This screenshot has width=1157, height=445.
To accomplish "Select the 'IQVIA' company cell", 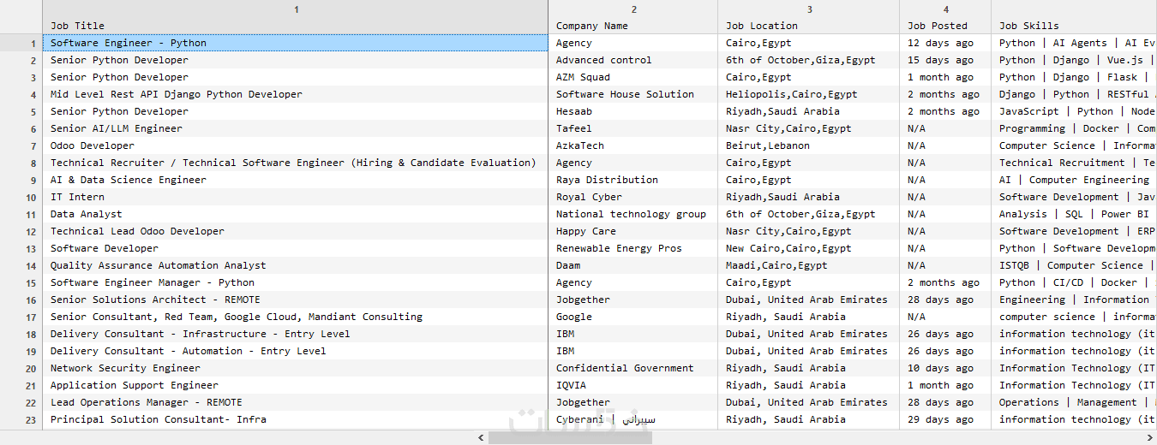I will point(633,385).
